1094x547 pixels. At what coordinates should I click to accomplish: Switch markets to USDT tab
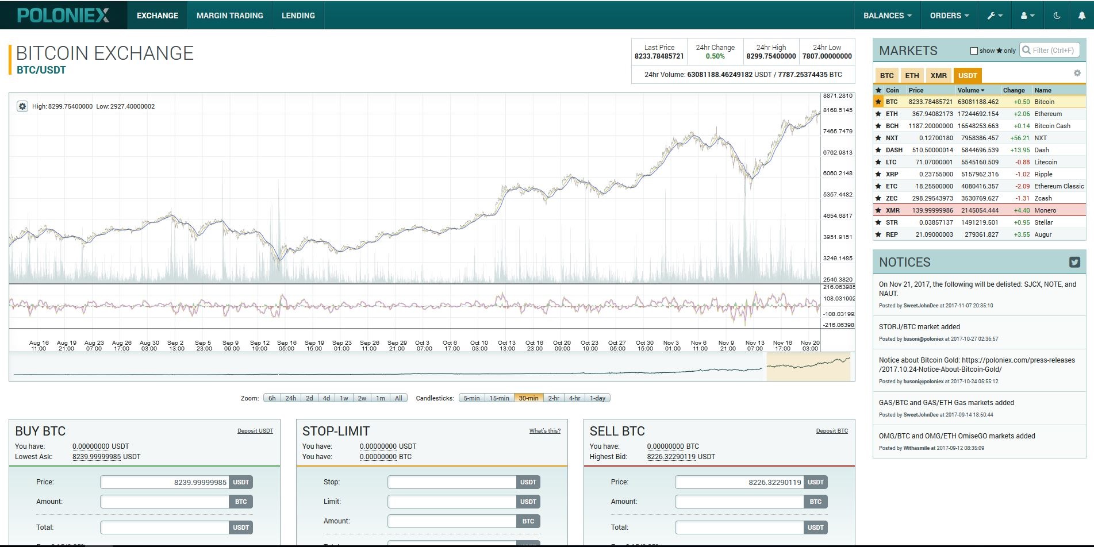point(968,75)
